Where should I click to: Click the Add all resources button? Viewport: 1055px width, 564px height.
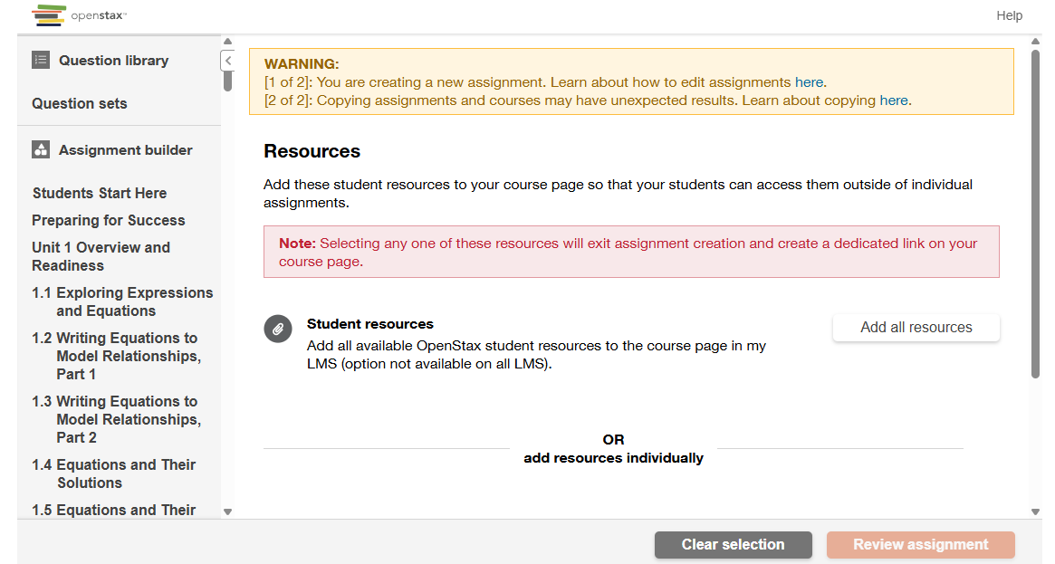(916, 328)
